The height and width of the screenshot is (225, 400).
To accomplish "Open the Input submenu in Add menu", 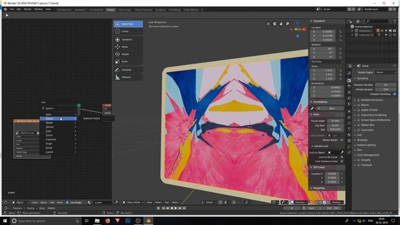I will [58, 114].
